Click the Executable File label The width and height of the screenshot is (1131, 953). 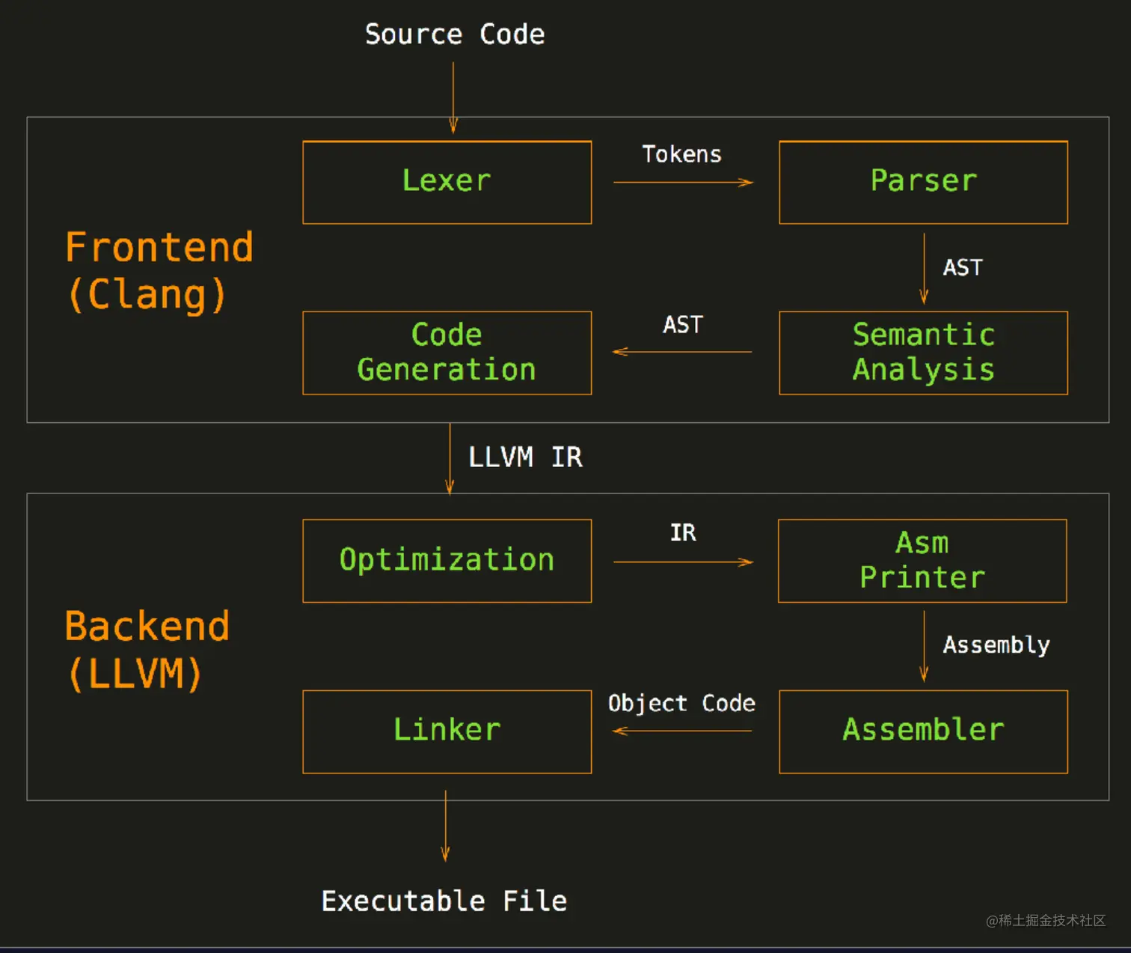point(444,901)
